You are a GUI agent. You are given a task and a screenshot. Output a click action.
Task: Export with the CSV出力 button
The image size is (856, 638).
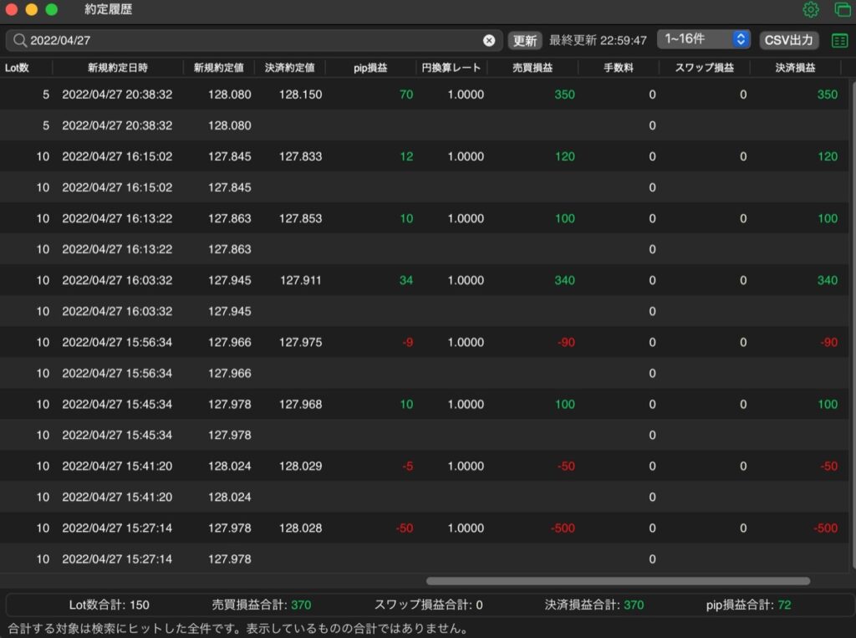pyautogui.click(x=789, y=40)
